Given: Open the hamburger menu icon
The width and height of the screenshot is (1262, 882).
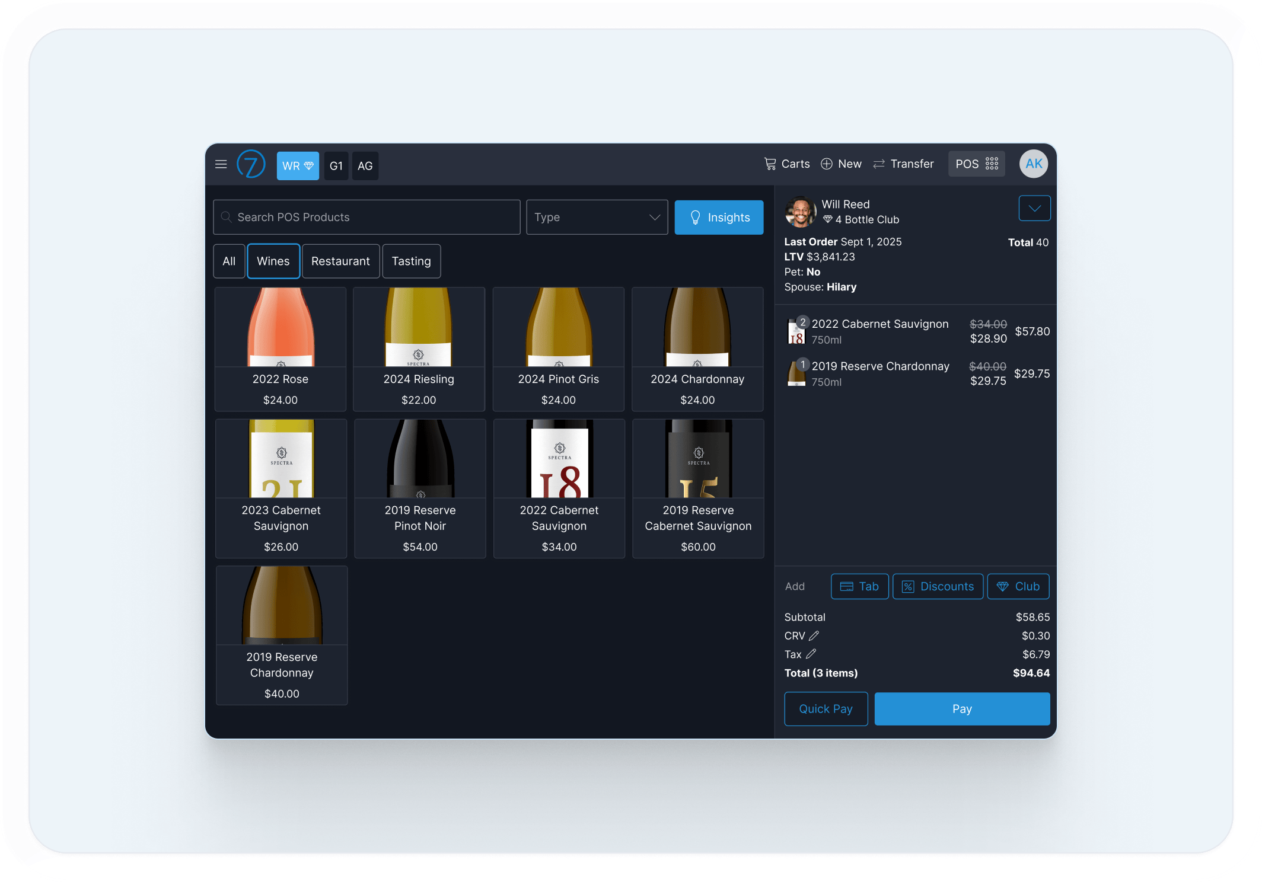Looking at the screenshot, I should point(221,164).
